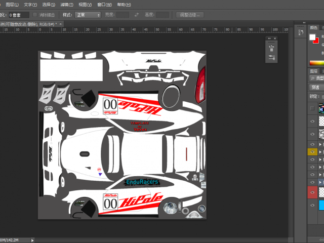The width and height of the screenshot is (324, 243).
Task: Close the open document tab
Action: click(61, 24)
